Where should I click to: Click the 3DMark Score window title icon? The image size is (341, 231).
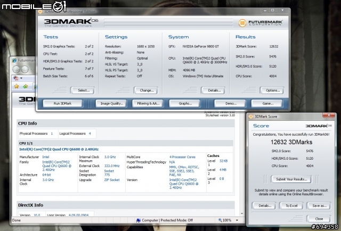251,117
